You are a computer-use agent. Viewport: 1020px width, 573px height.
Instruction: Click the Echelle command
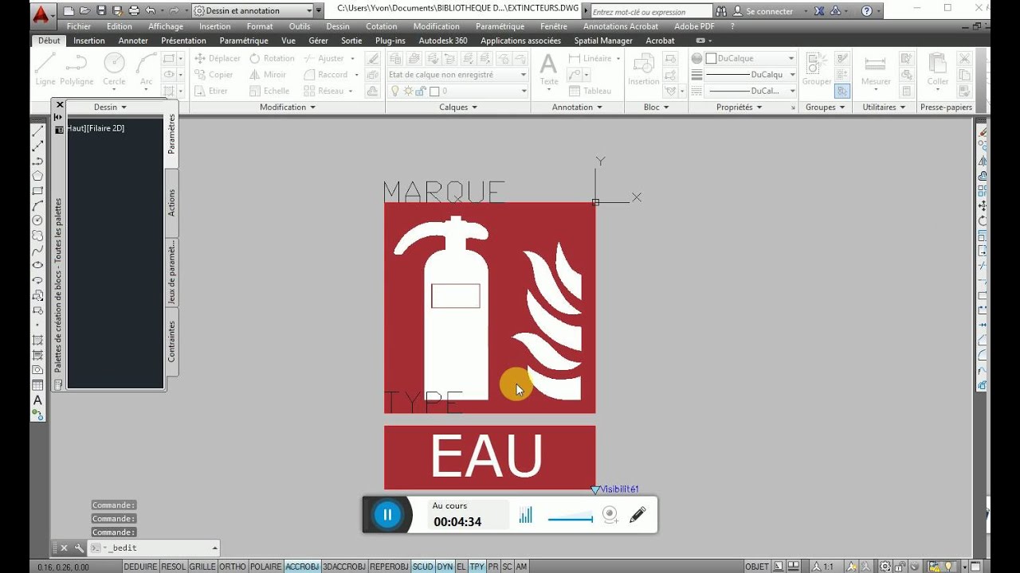point(269,91)
